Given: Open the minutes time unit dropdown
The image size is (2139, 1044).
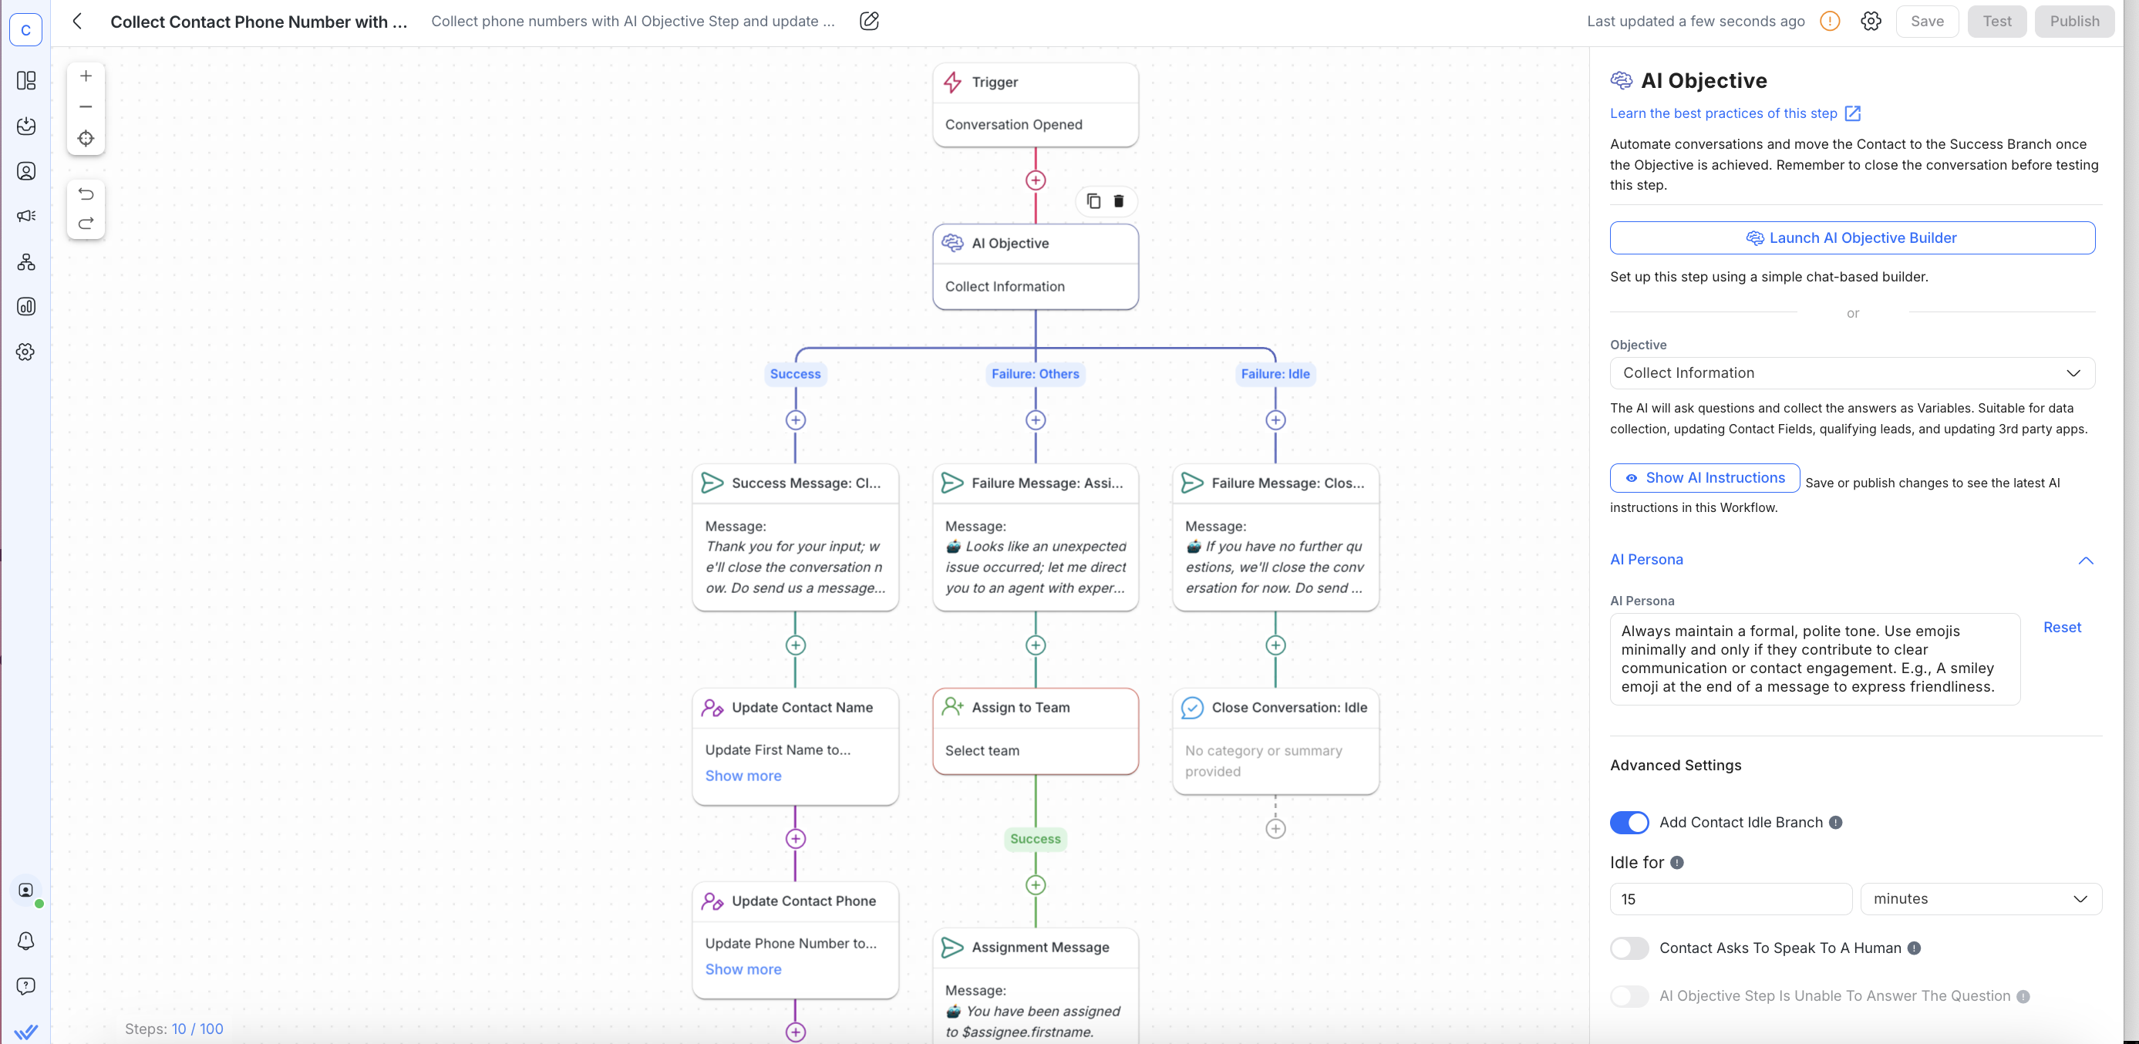Looking at the screenshot, I should [1979, 898].
